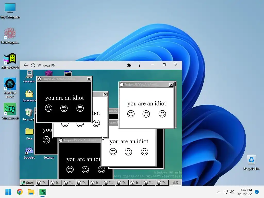This screenshot has height=198, width=264.
Task: Select the smiley icon in right Trojan title bar
Action: pos(122,85)
